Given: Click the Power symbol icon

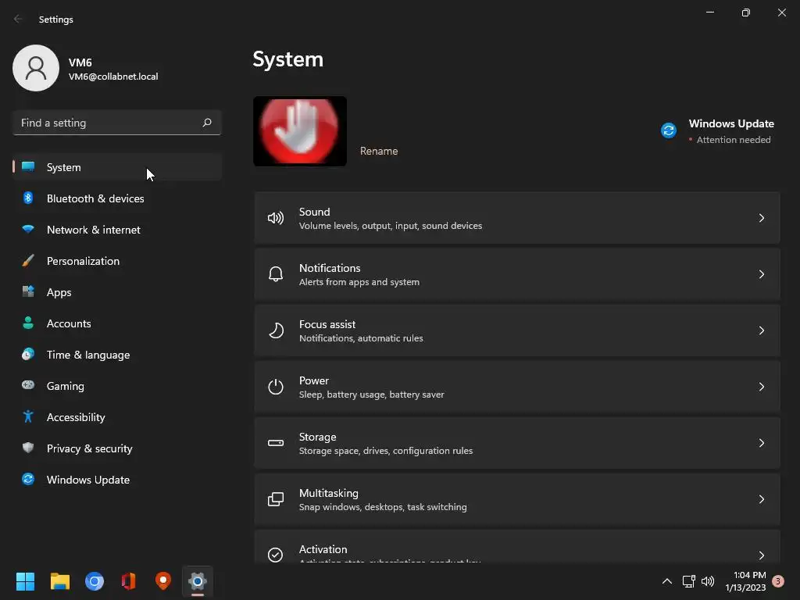Looking at the screenshot, I should (x=276, y=387).
